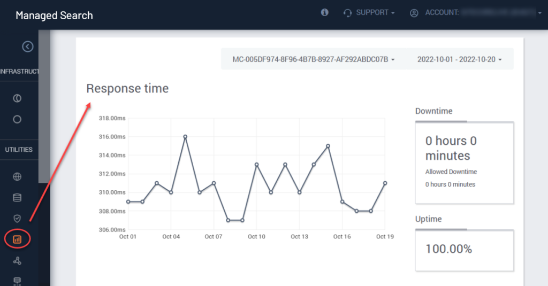The width and height of the screenshot is (548, 286).
Task: Open the bar chart monitoring icon
Action: coord(17,239)
